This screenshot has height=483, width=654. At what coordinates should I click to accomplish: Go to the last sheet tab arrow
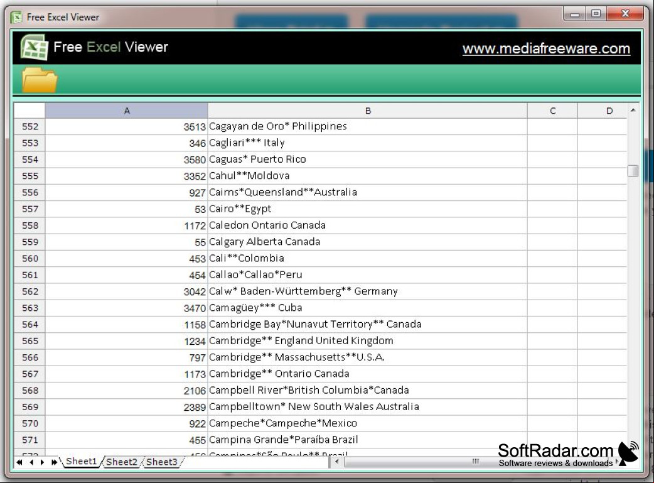[54, 462]
